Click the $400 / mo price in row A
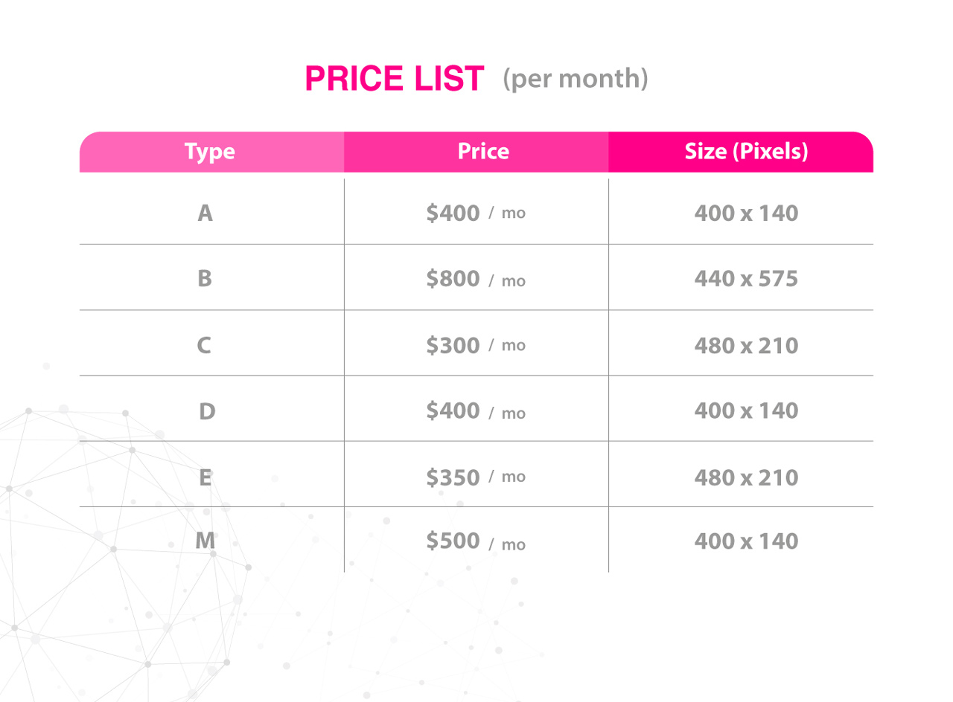The image size is (953, 702). [476, 214]
